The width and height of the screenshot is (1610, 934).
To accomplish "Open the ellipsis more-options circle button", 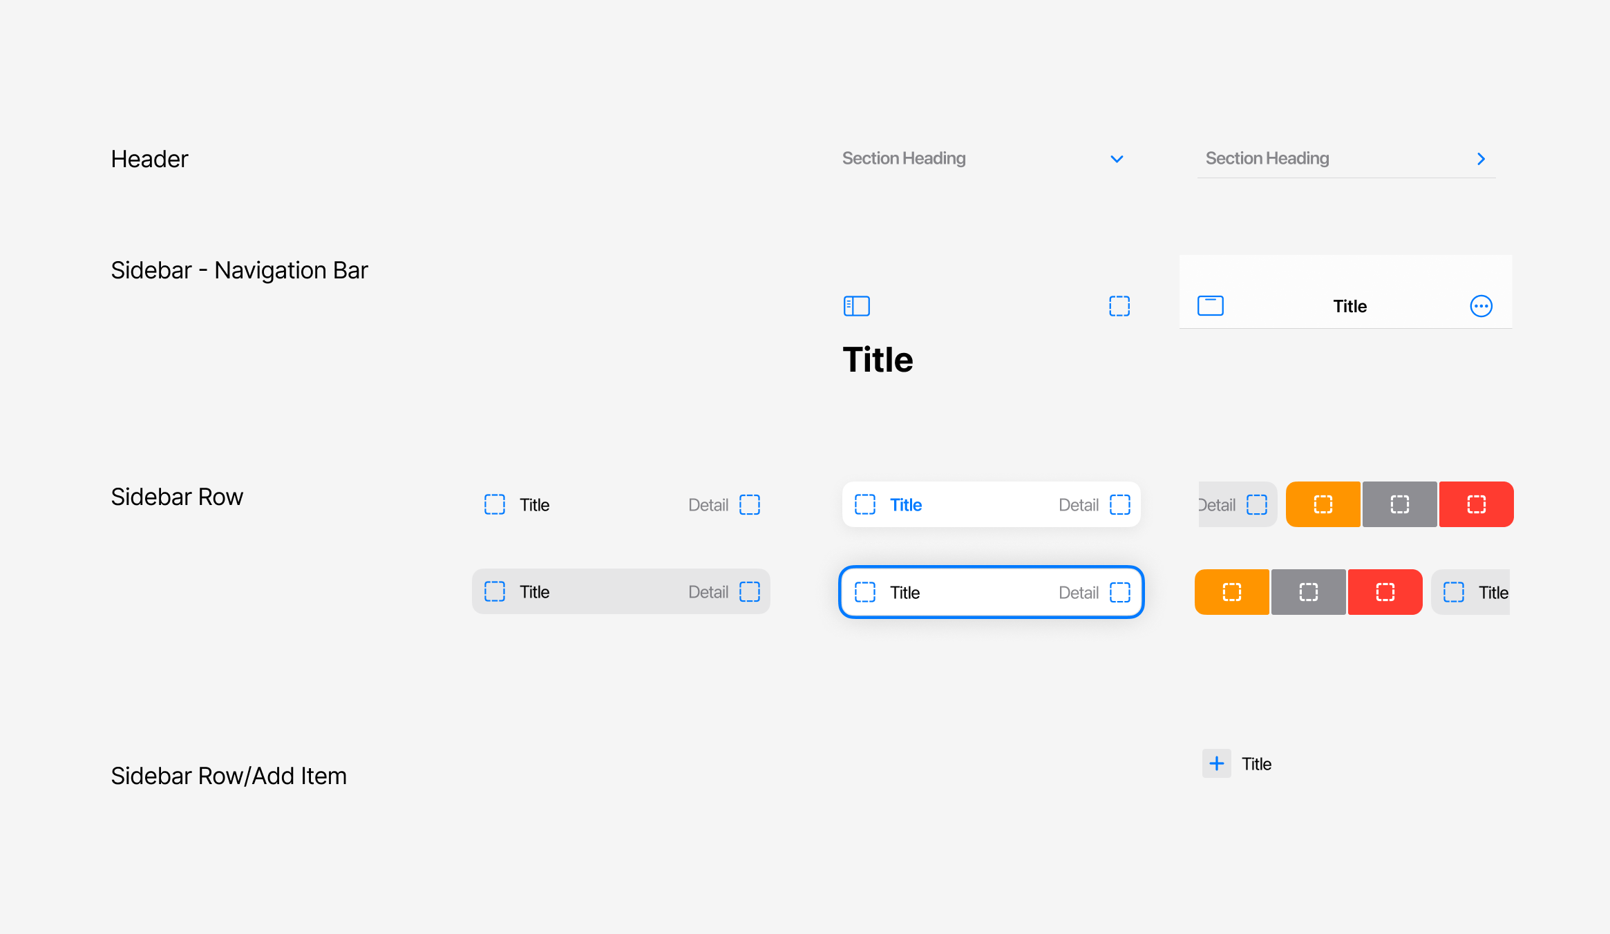I will (1481, 305).
